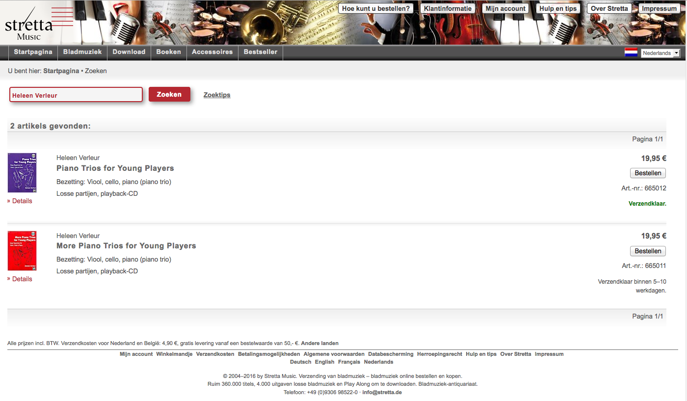The image size is (687, 401).
Task: Open footer Impressum link
Action: click(549, 354)
